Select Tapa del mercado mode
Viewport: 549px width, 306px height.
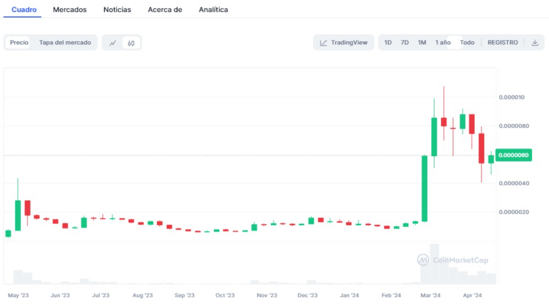(65, 43)
